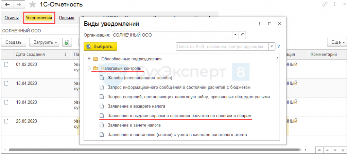Select Заявление о выдаче справки о состоянии расчетов

[x=179, y=116]
